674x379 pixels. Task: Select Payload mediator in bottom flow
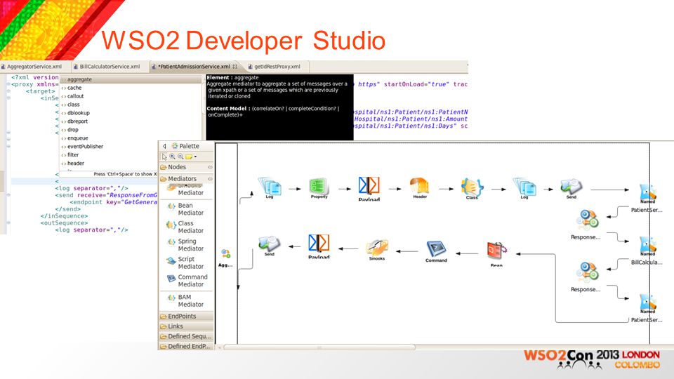coord(319,246)
